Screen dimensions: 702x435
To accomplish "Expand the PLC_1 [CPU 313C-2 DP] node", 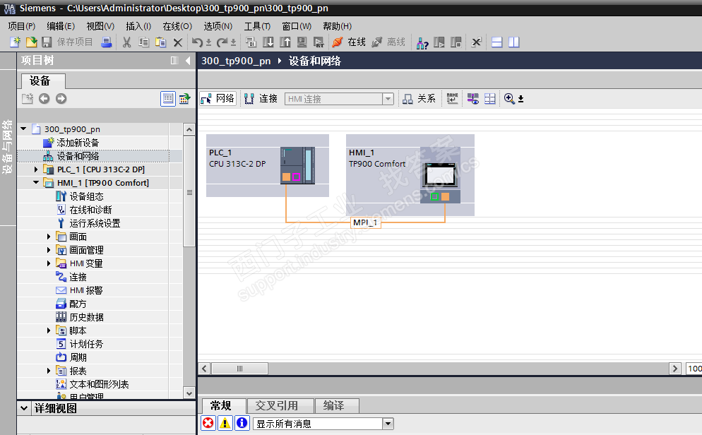I will coord(36,169).
